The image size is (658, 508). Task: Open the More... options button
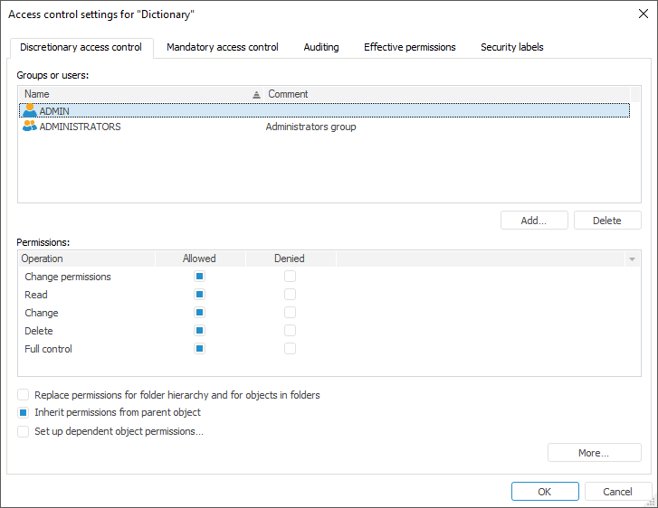tap(594, 453)
